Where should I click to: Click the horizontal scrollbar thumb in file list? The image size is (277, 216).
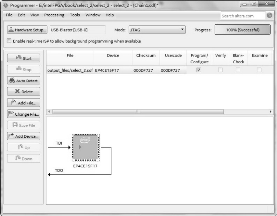pos(138,112)
